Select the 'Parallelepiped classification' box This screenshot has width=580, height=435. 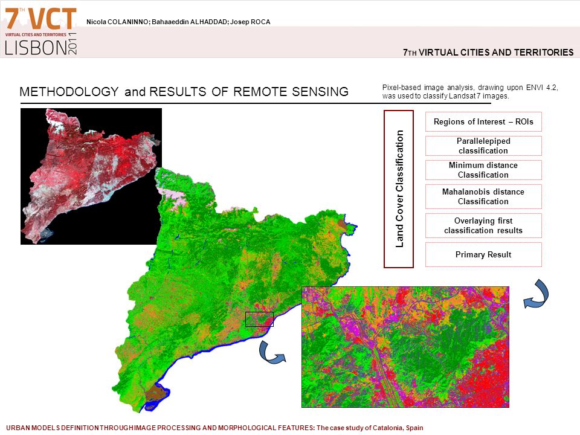click(x=483, y=146)
